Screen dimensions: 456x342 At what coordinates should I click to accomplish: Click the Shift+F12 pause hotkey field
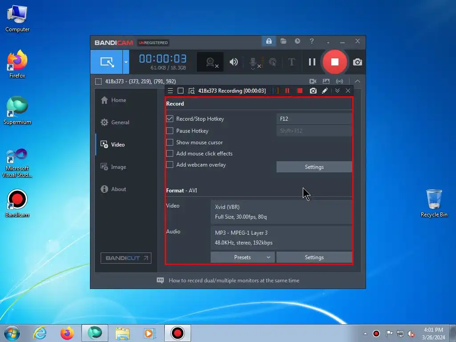tap(314, 130)
